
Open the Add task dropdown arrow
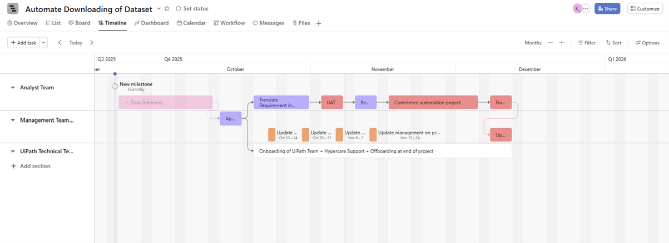[44, 43]
